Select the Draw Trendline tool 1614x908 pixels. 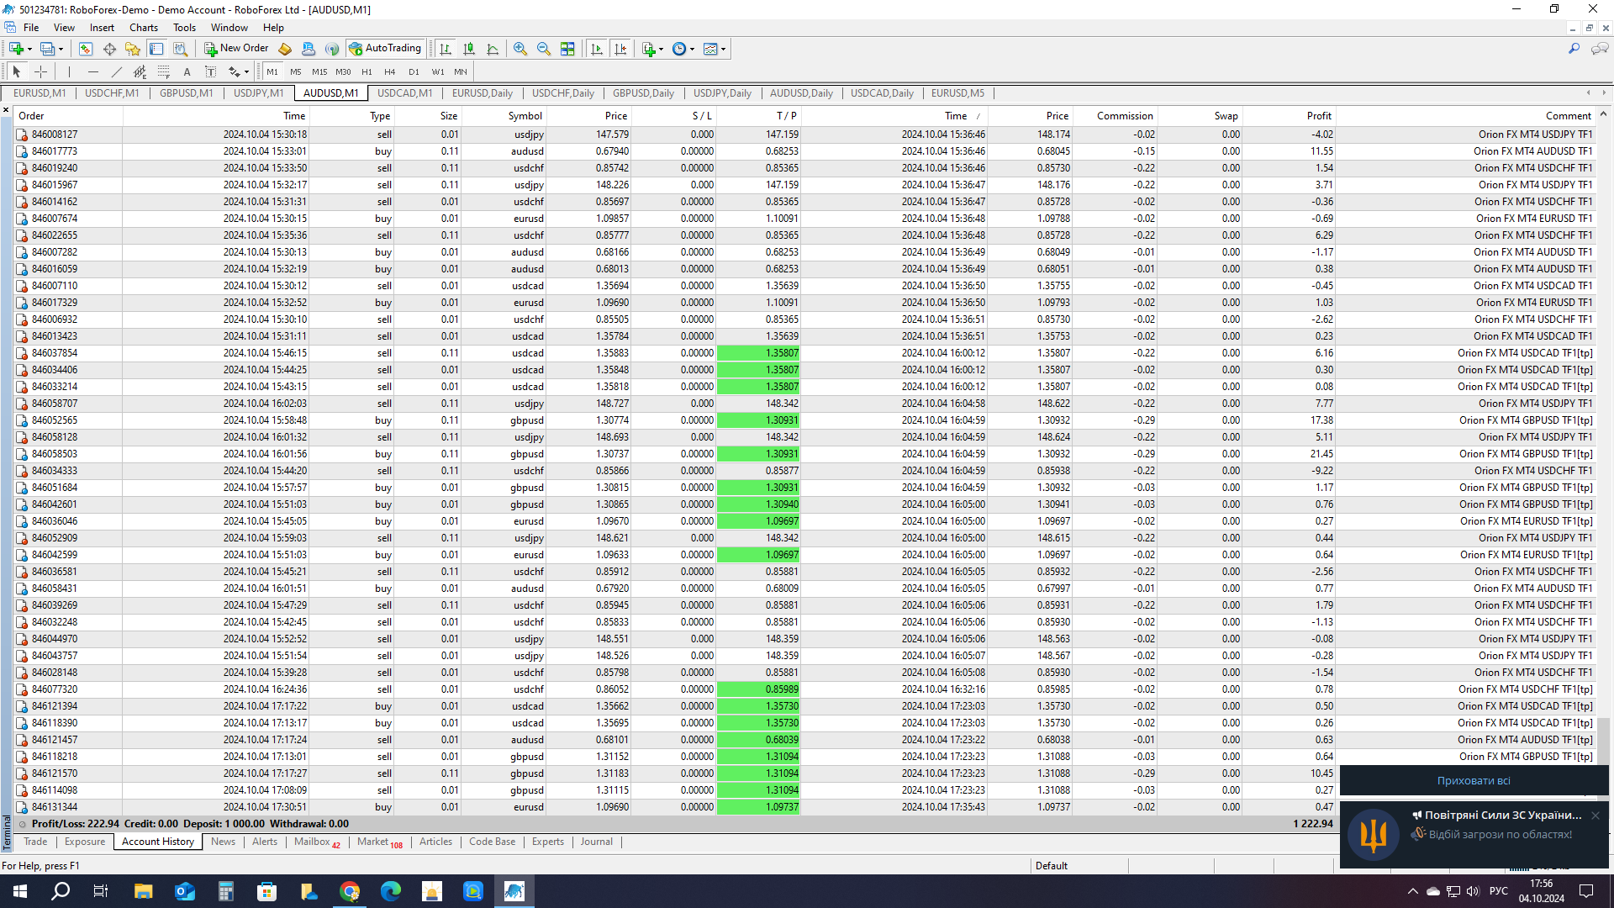pyautogui.click(x=117, y=71)
